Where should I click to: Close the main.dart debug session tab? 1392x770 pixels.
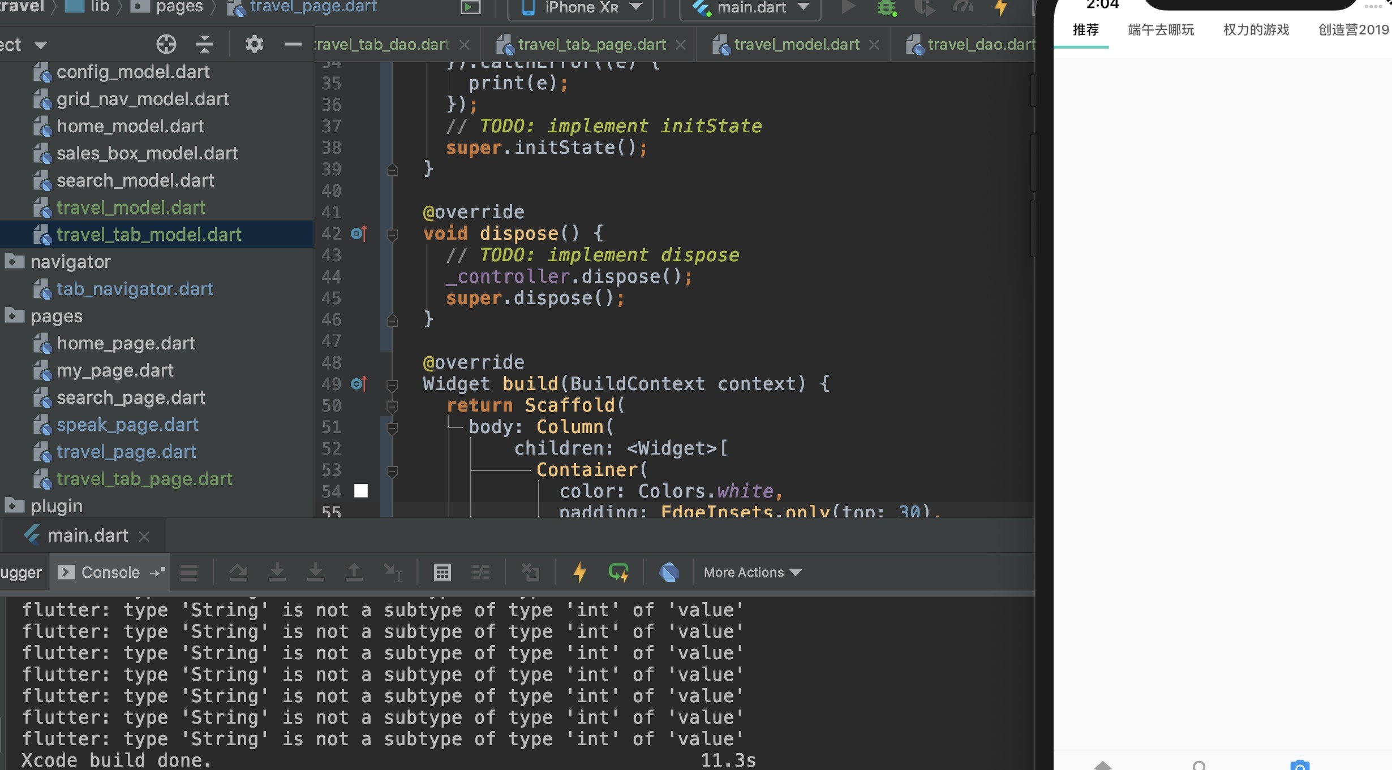(x=144, y=537)
